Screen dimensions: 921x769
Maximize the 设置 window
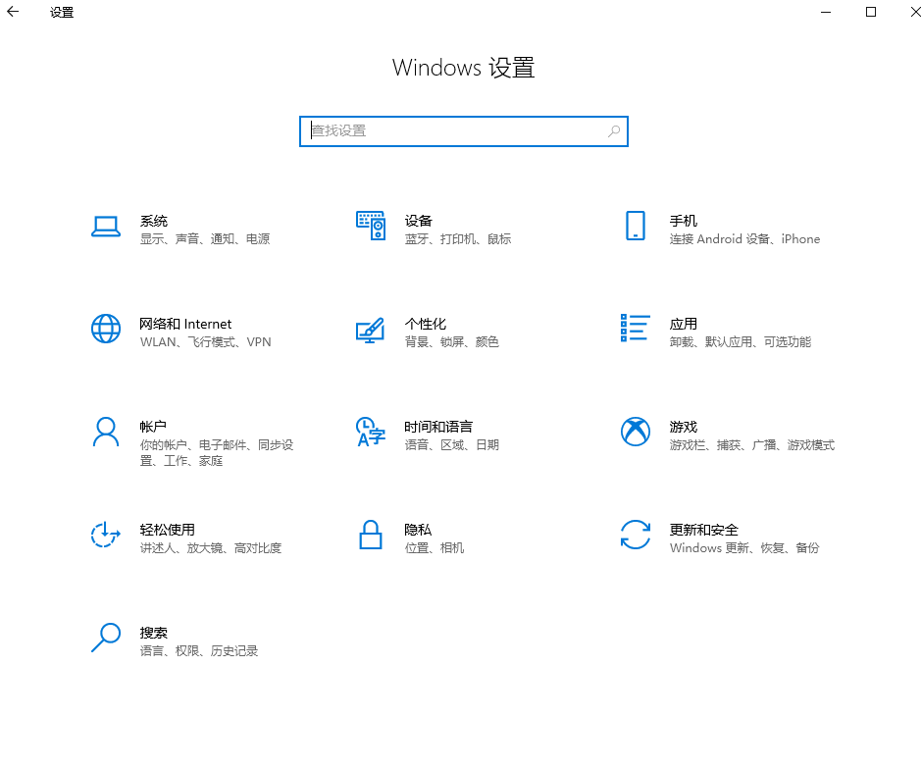click(871, 12)
